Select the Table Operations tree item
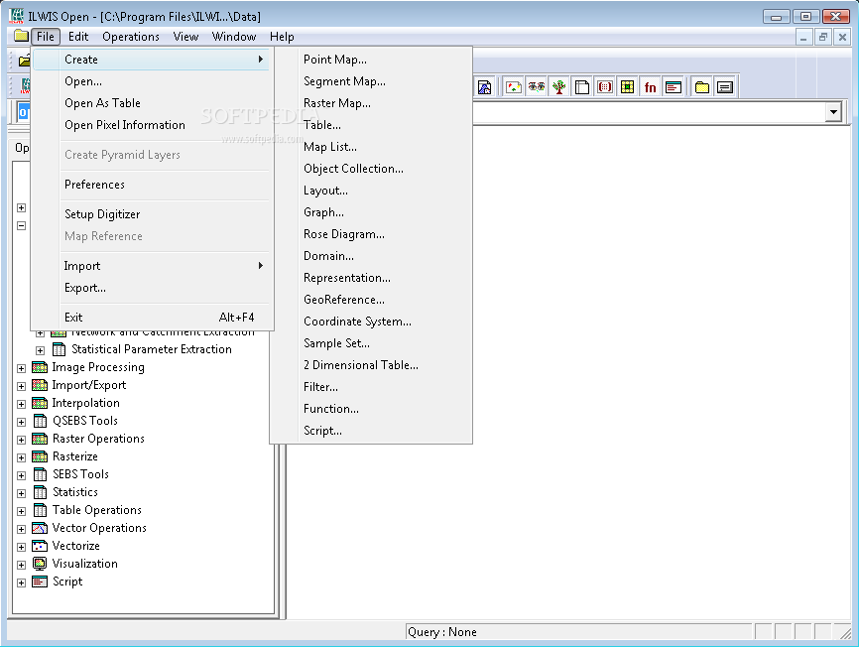Screen dimensions: 859x647 click(x=97, y=510)
